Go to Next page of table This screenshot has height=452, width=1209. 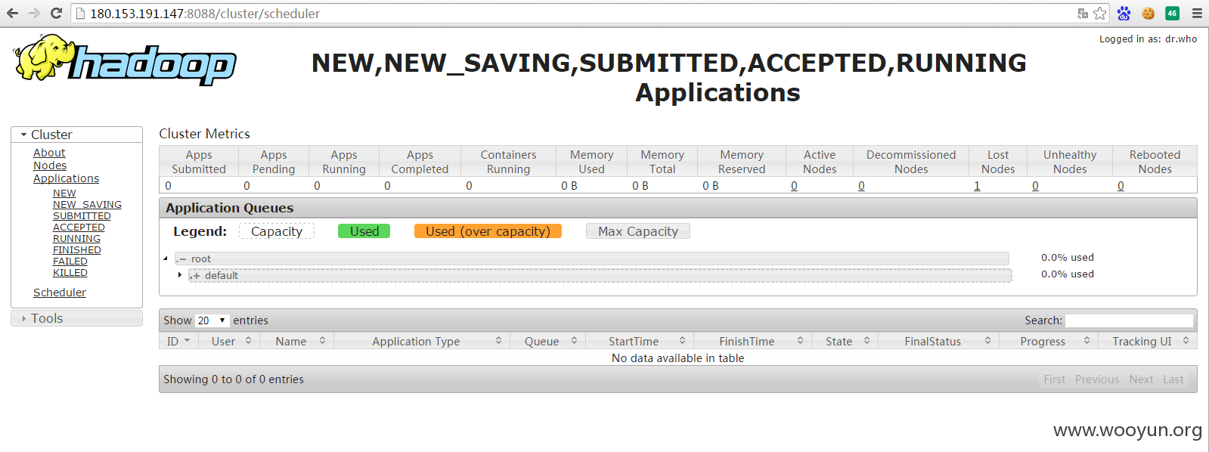(1141, 379)
